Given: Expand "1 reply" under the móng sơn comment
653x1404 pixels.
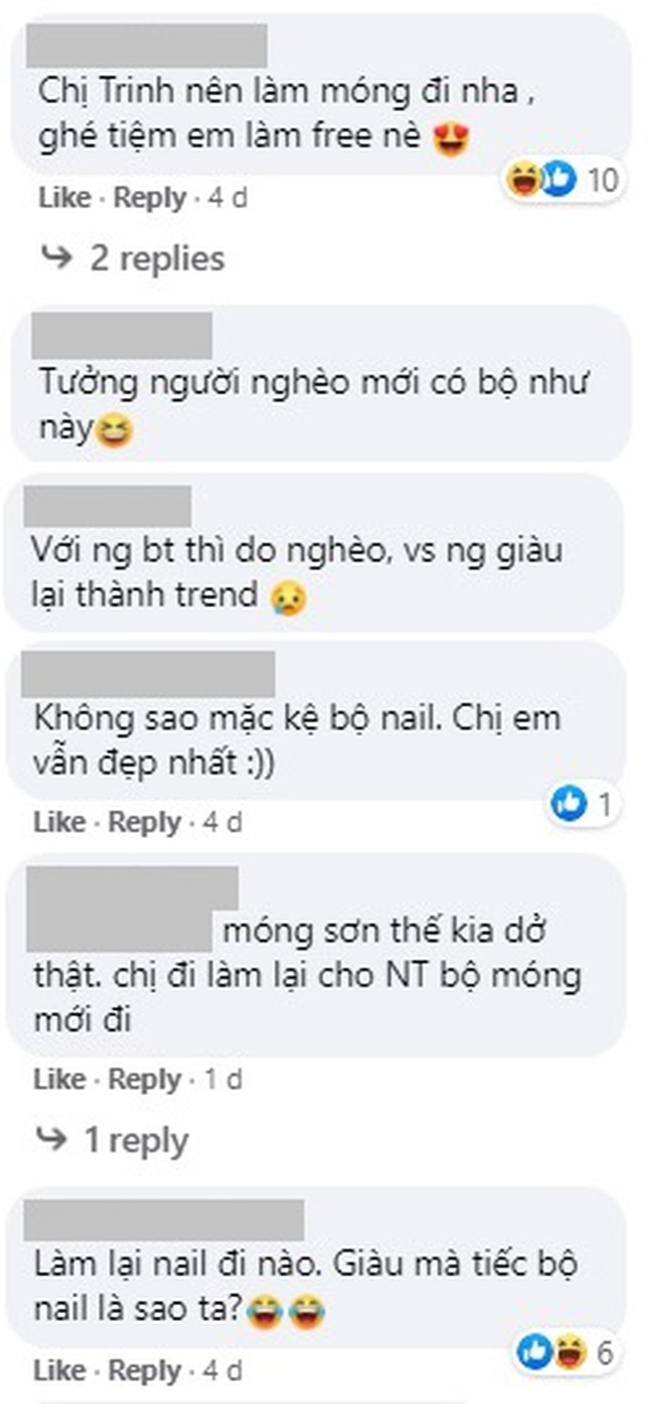Looking at the screenshot, I should (136, 1140).
